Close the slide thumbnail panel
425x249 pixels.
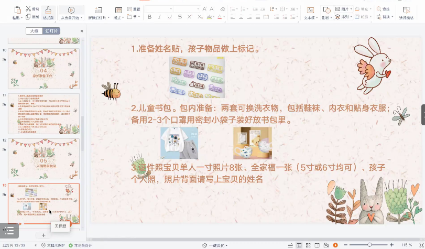pos(82,31)
